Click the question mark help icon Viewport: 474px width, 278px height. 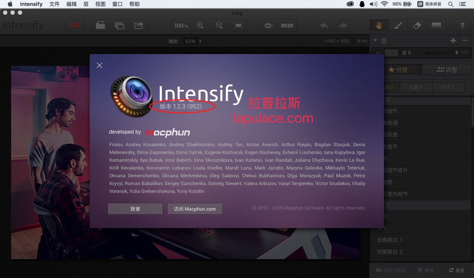click(462, 26)
